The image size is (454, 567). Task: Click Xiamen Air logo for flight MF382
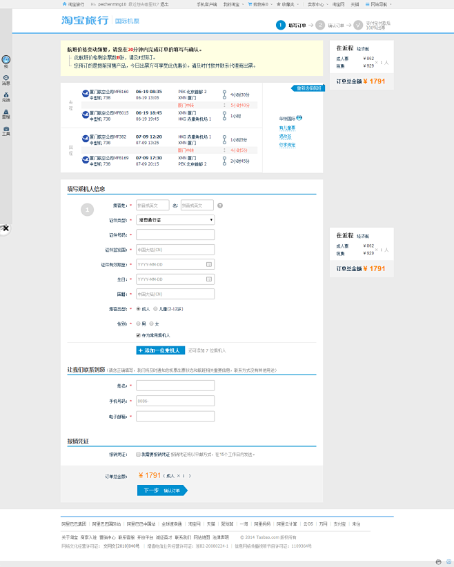click(86, 139)
